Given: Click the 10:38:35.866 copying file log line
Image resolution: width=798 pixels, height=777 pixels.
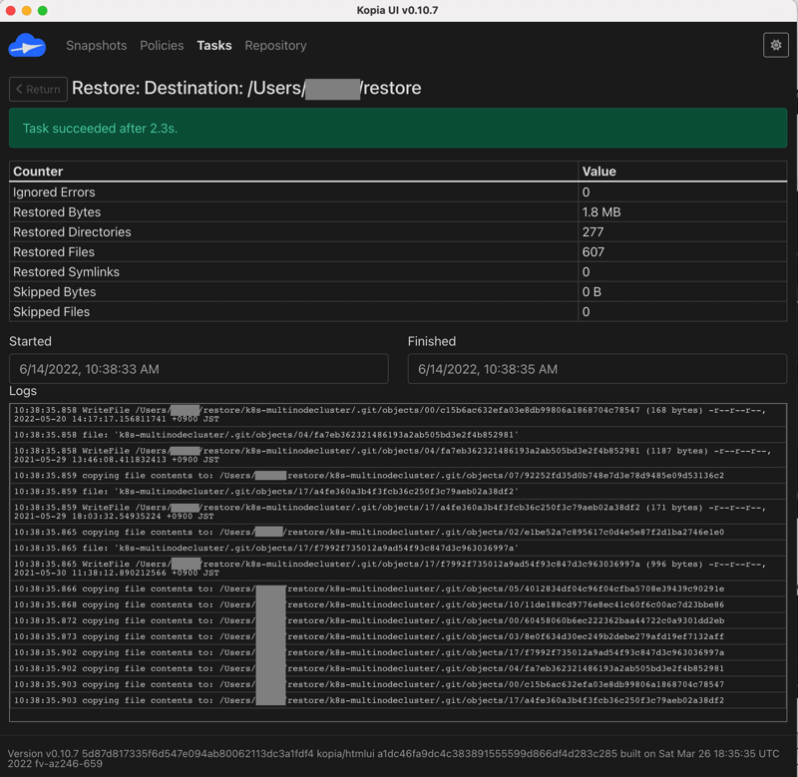Looking at the screenshot, I should point(398,588).
